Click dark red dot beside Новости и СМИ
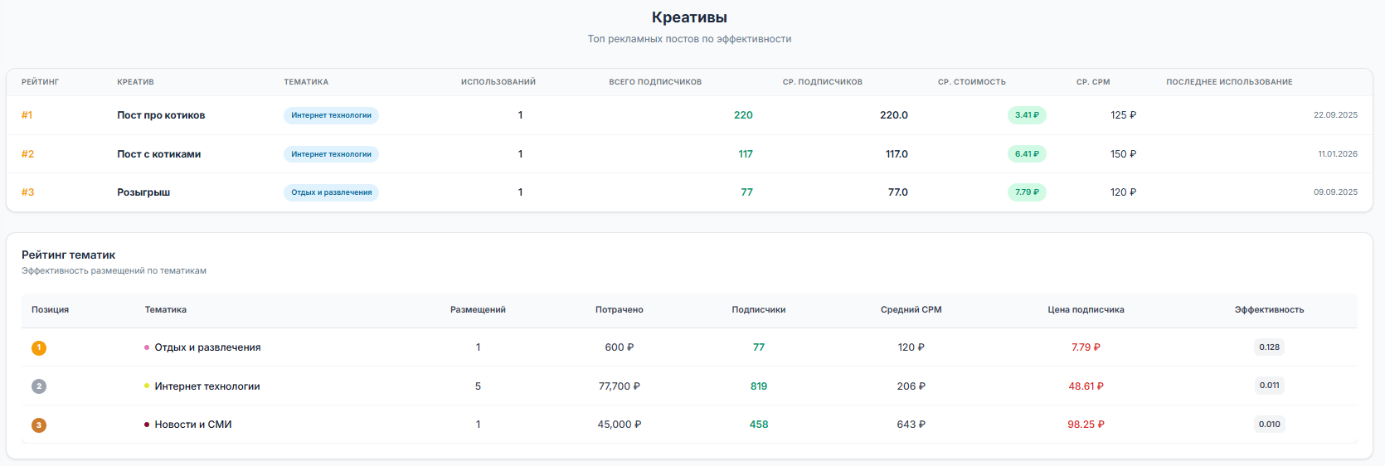The width and height of the screenshot is (1385, 466). tap(147, 425)
